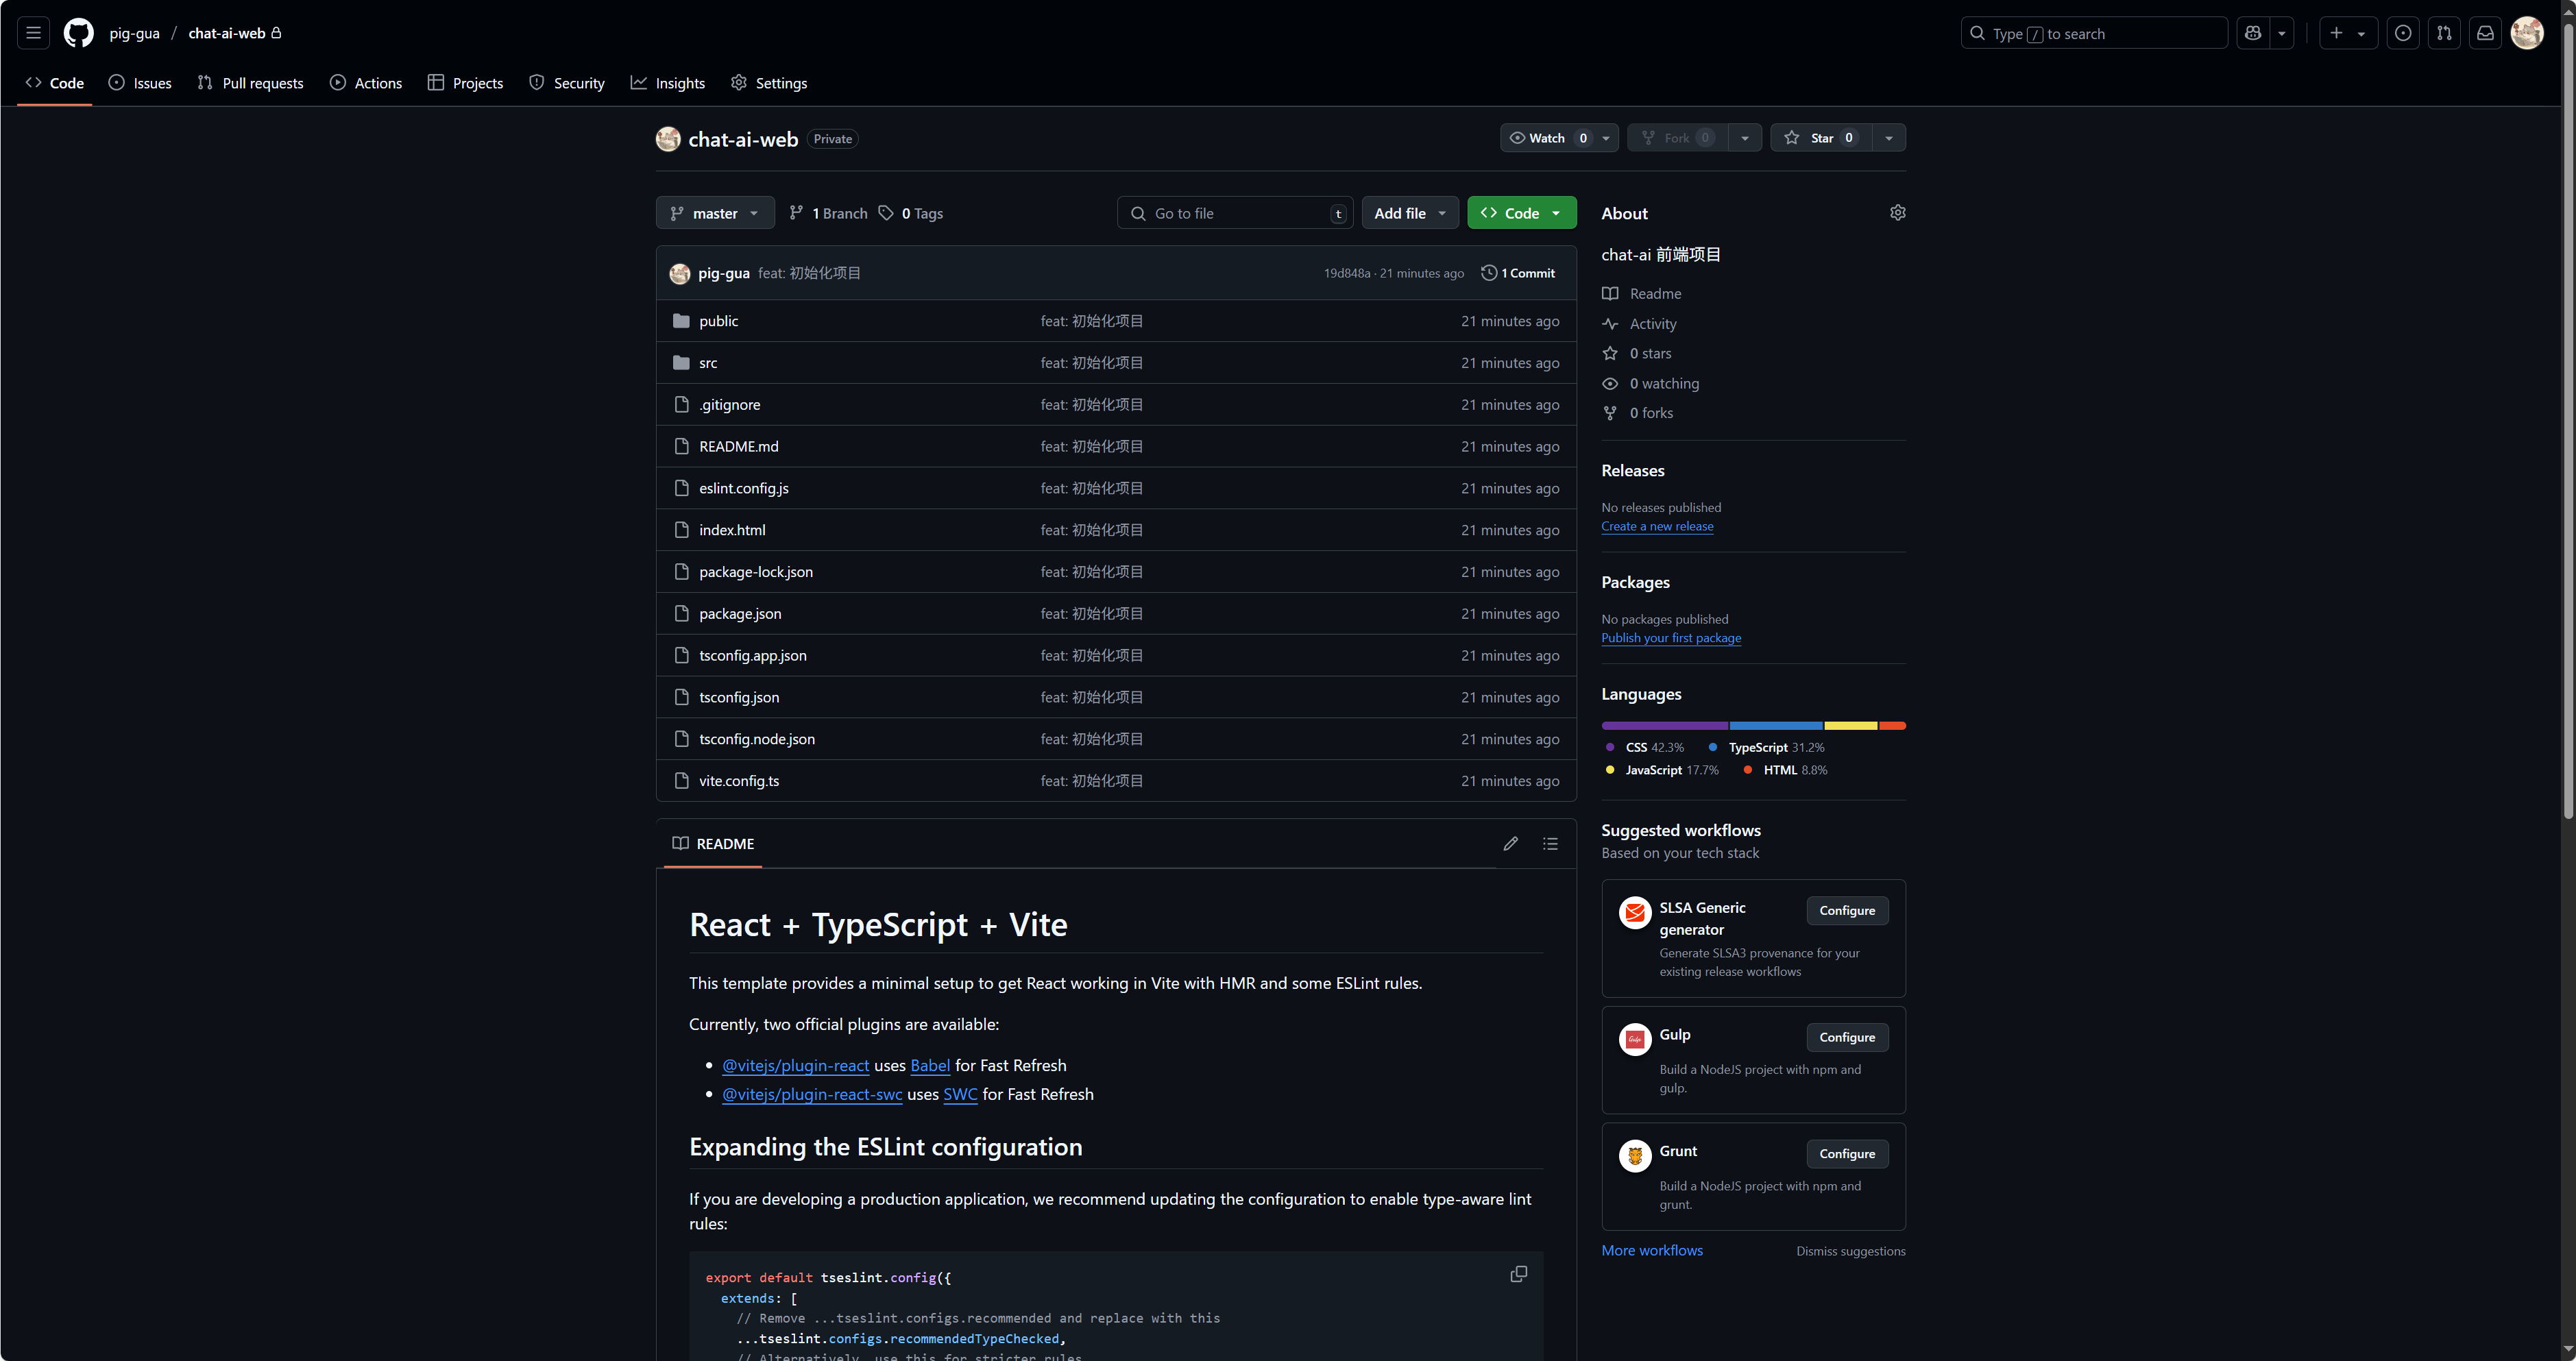
Task: Open the commit history clock icon
Action: pyautogui.click(x=1488, y=273)
